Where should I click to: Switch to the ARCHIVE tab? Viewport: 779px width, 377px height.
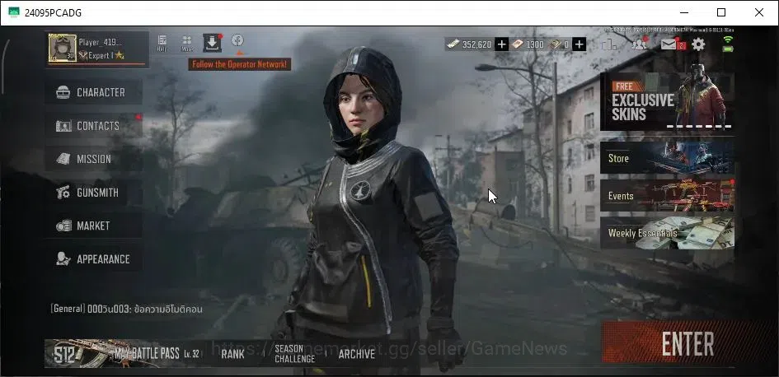pyautogui.click(x=357, y=354)
